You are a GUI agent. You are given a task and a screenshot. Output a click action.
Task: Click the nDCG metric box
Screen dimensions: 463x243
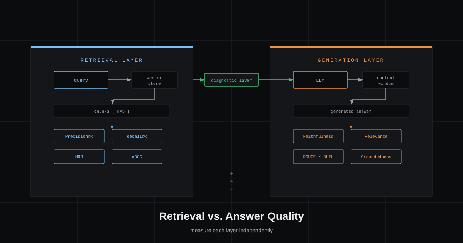pos(137,157)
